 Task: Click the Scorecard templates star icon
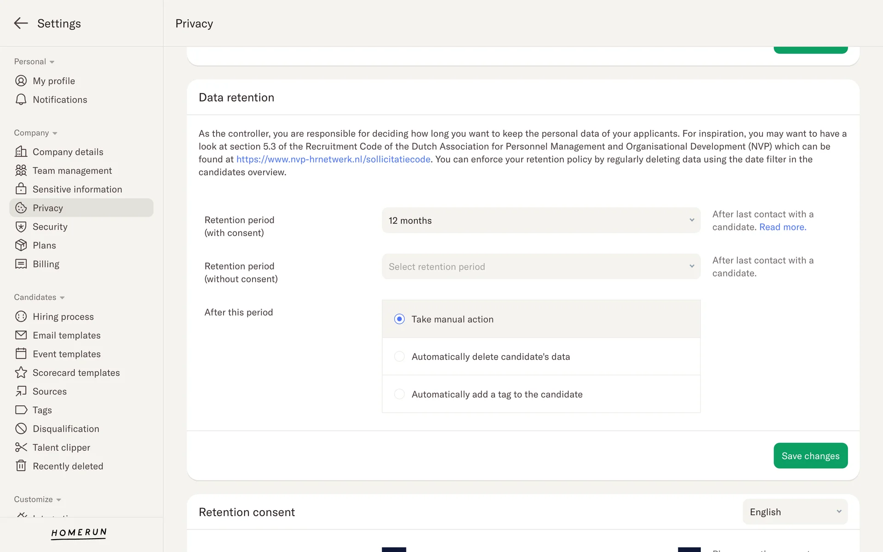21,373
